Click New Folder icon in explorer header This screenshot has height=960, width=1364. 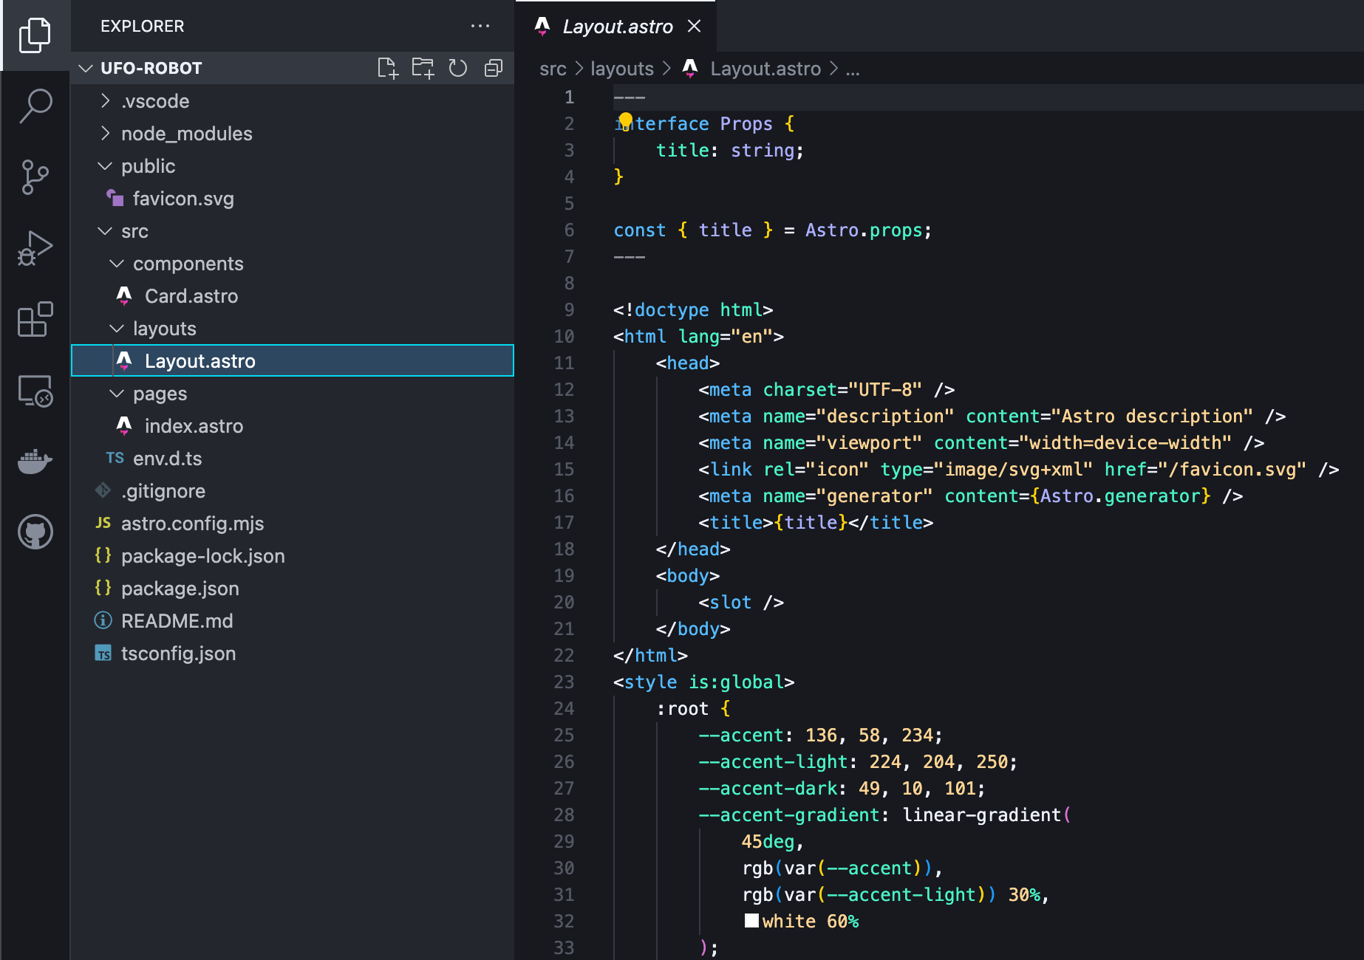pyautogui.click(x=423, y=69)
